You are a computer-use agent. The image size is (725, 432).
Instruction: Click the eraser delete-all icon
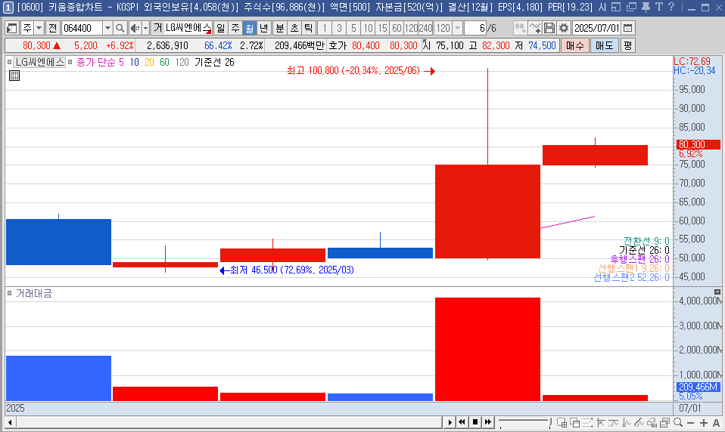click(x=652, y=422)
